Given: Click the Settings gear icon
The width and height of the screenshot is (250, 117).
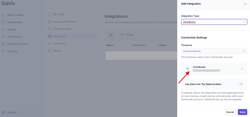Looking at the screenshot, I should coord(3,112).
